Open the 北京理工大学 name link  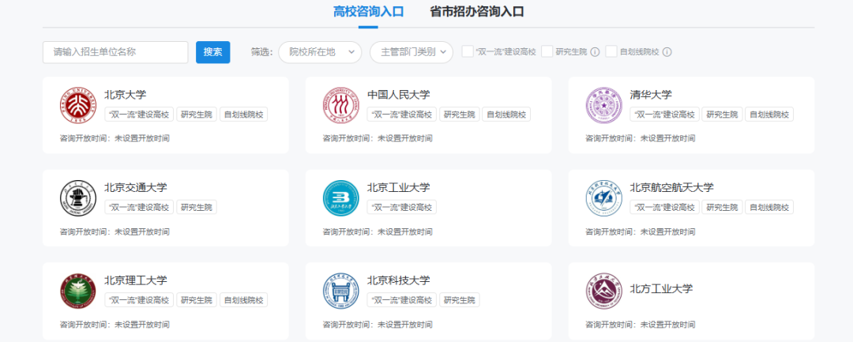click(x=136, y=280)
